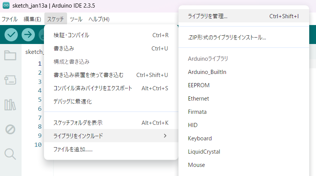
Task: Click ライブラリを管理... in the submenu
Action: 208,16
